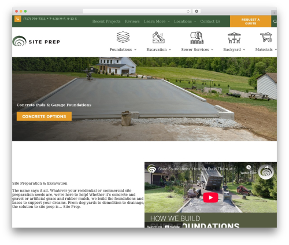Select Backyard in main navigation
The height and width of the screenshot is (245, 289).
pos(232,50)
